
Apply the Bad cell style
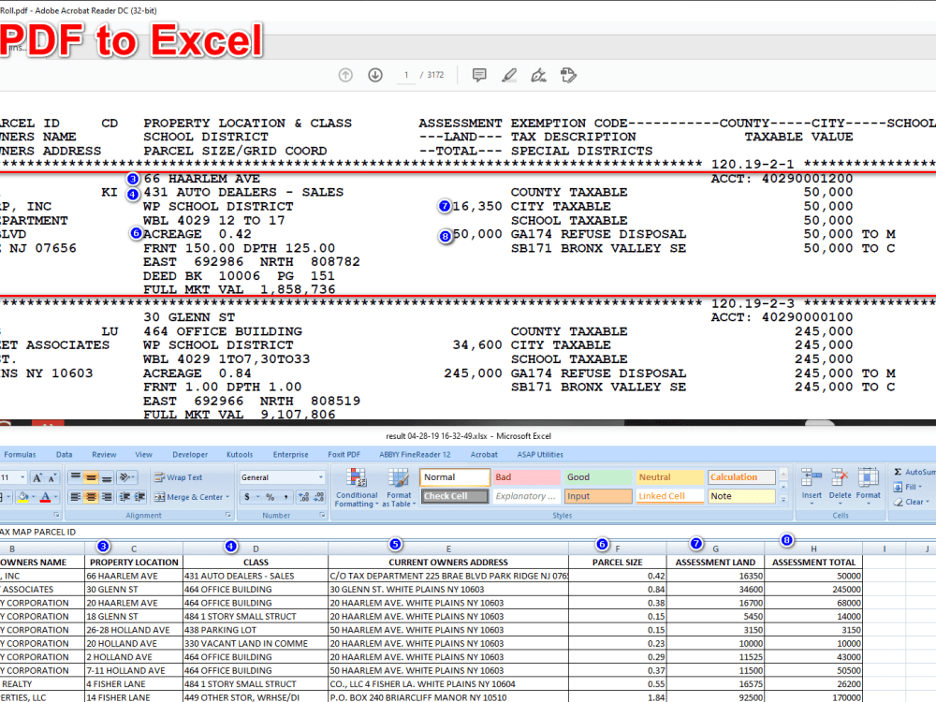click(526, 477)
